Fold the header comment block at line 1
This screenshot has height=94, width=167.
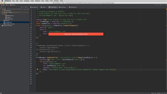coord(36,9)
